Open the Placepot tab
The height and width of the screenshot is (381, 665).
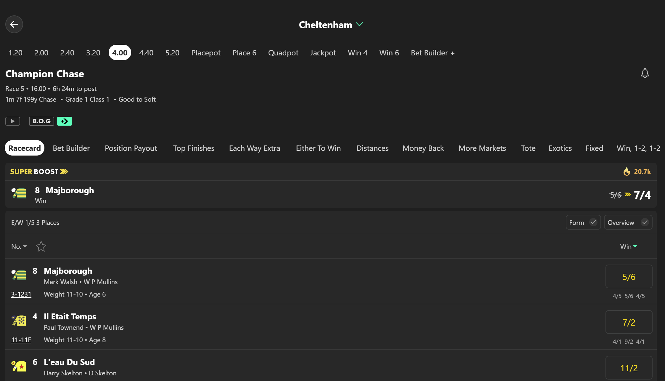click(206, 53)
